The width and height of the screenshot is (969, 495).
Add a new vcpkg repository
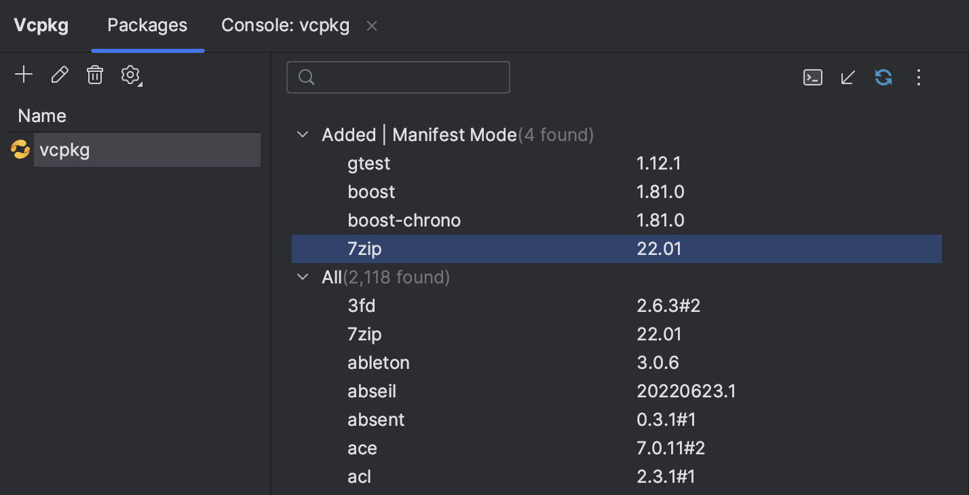(24, 75)
